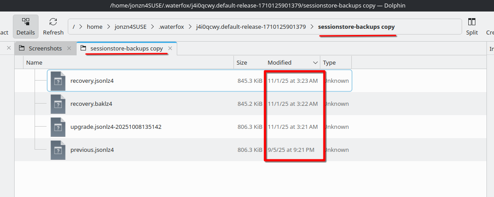
Task: Expand the chevron after jonzn4SUSE in the breadcrumb
Action: 153,27
